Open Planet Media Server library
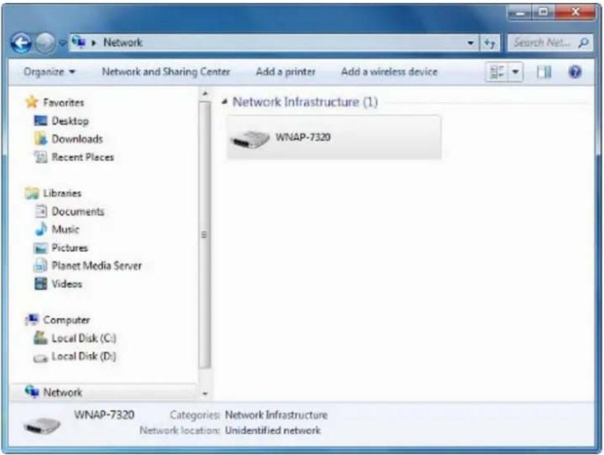604x455 pixels. click(x=97, y=265)
